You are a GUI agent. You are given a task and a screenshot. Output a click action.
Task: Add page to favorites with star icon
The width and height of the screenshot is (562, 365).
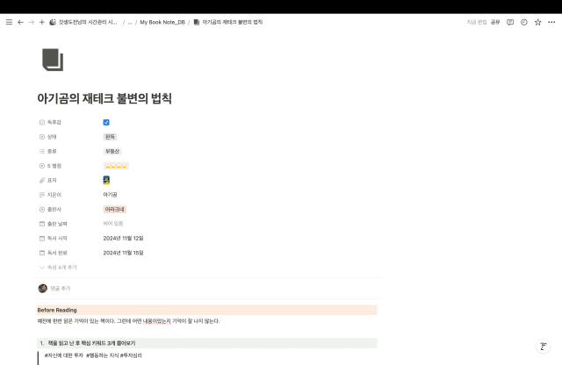pyautogui.click(x=537, y=22)
